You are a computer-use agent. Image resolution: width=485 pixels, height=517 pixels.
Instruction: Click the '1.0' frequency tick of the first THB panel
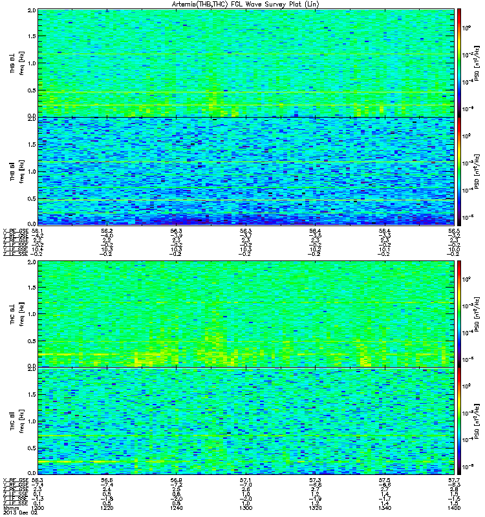click(32, 63)
